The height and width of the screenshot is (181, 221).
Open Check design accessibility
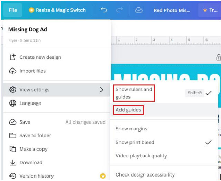coord(145,175)
